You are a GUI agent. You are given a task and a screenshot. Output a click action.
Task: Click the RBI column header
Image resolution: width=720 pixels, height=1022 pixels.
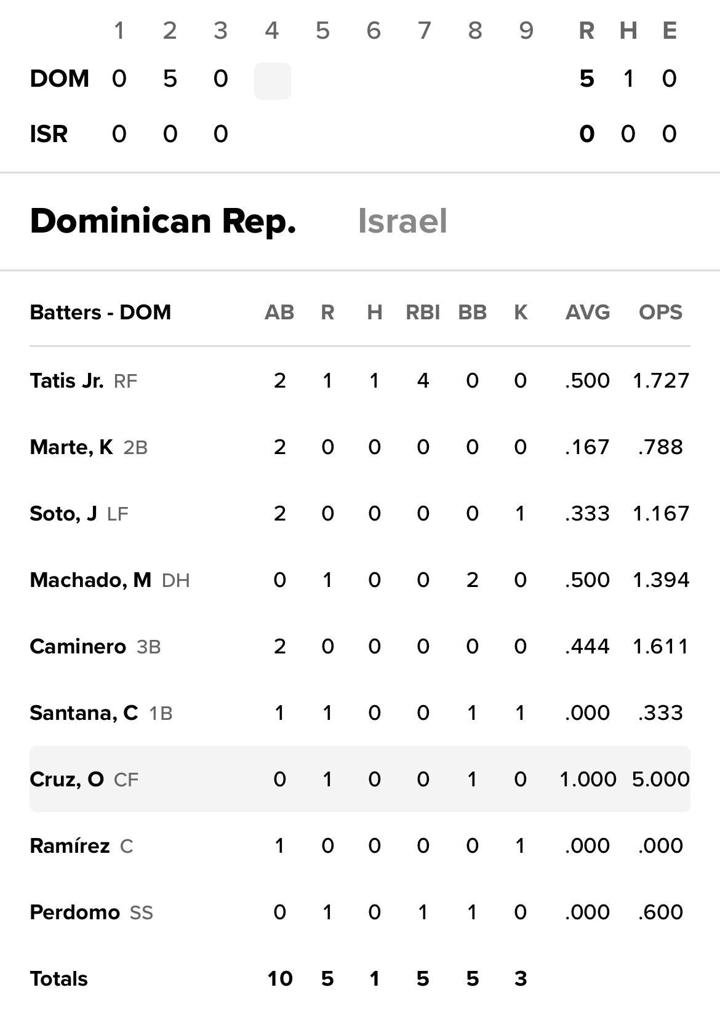point(423,313)
